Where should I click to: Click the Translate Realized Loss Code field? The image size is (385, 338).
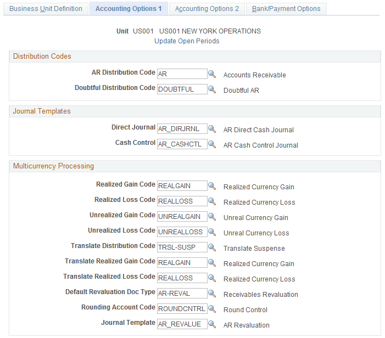(x=182, y=278)
